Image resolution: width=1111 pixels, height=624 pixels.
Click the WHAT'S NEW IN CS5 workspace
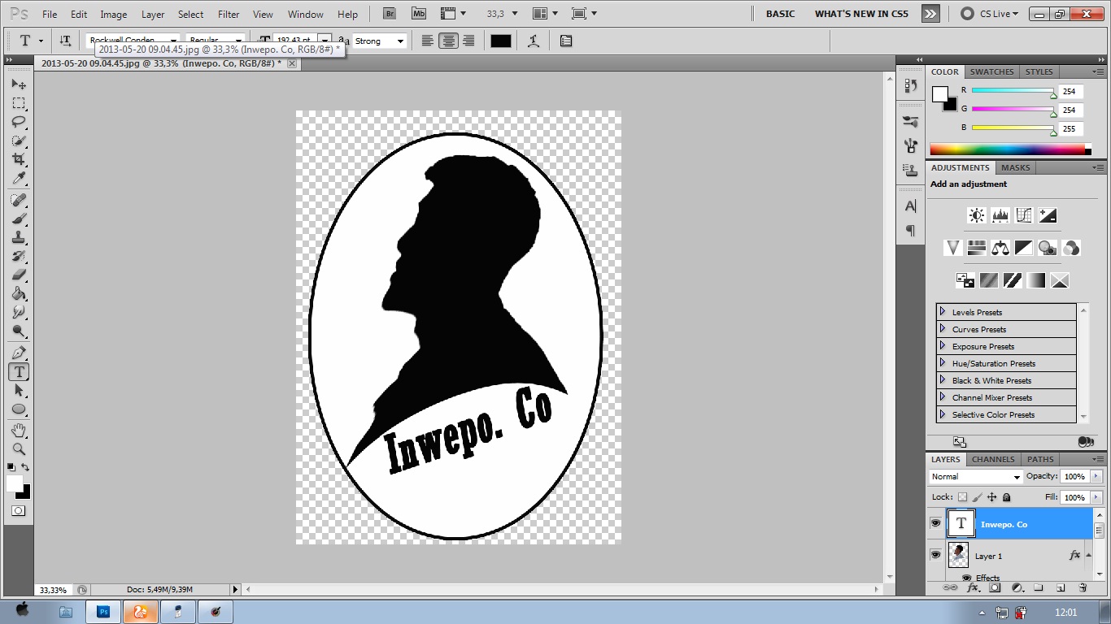coord(861,14)
